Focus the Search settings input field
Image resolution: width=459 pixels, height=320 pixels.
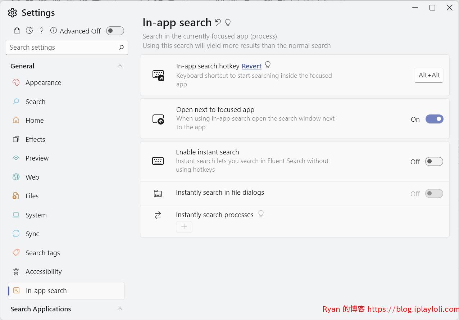pos(67,47)
